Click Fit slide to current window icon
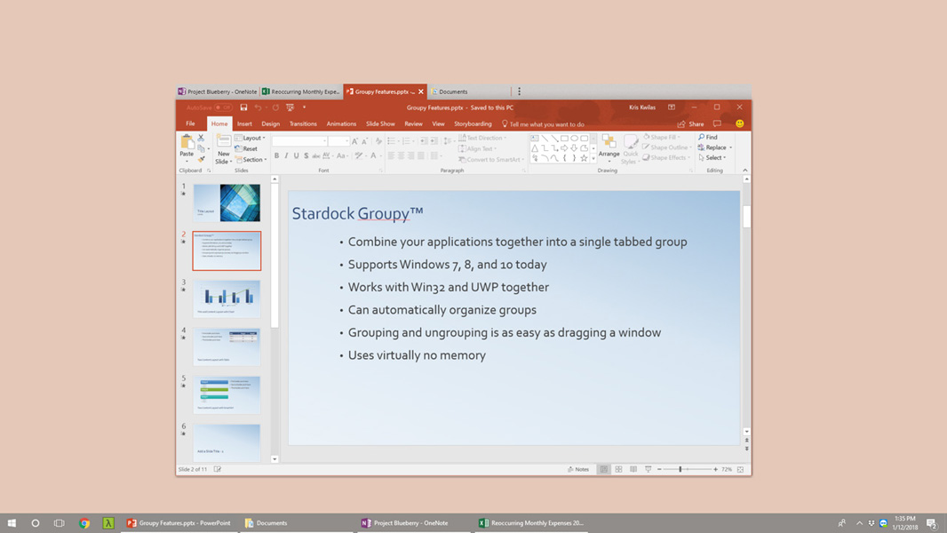The image size is (947, 533). tap(740, 469)
